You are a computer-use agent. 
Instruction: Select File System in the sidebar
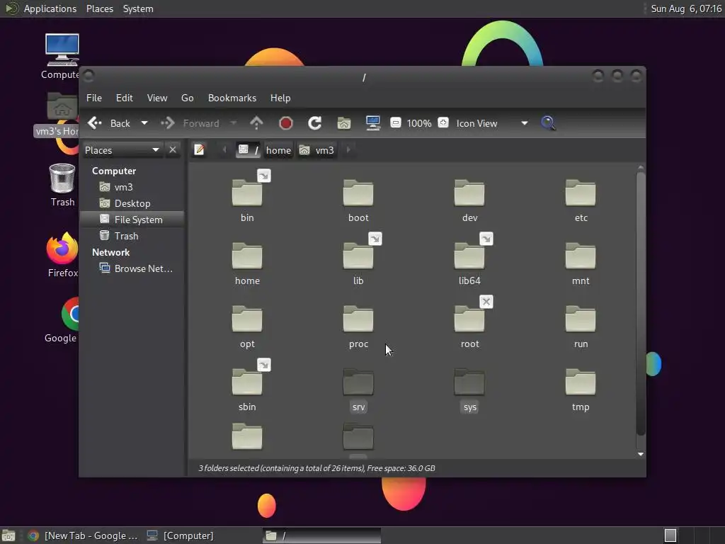point(132,220)
